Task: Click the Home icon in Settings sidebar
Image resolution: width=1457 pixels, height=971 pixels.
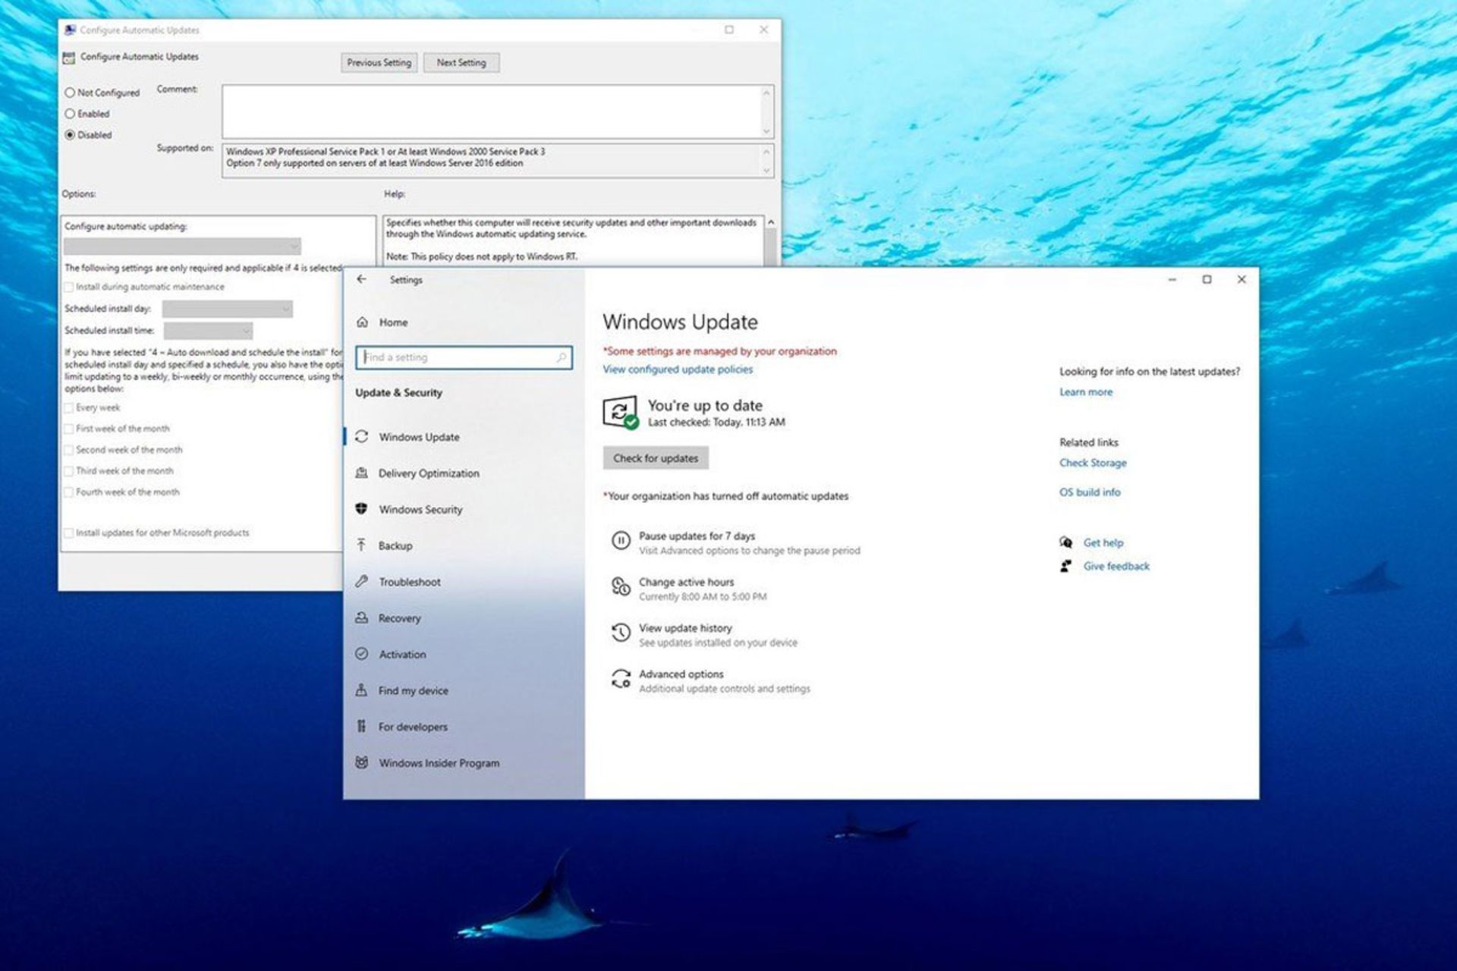Action: (363, 322)
